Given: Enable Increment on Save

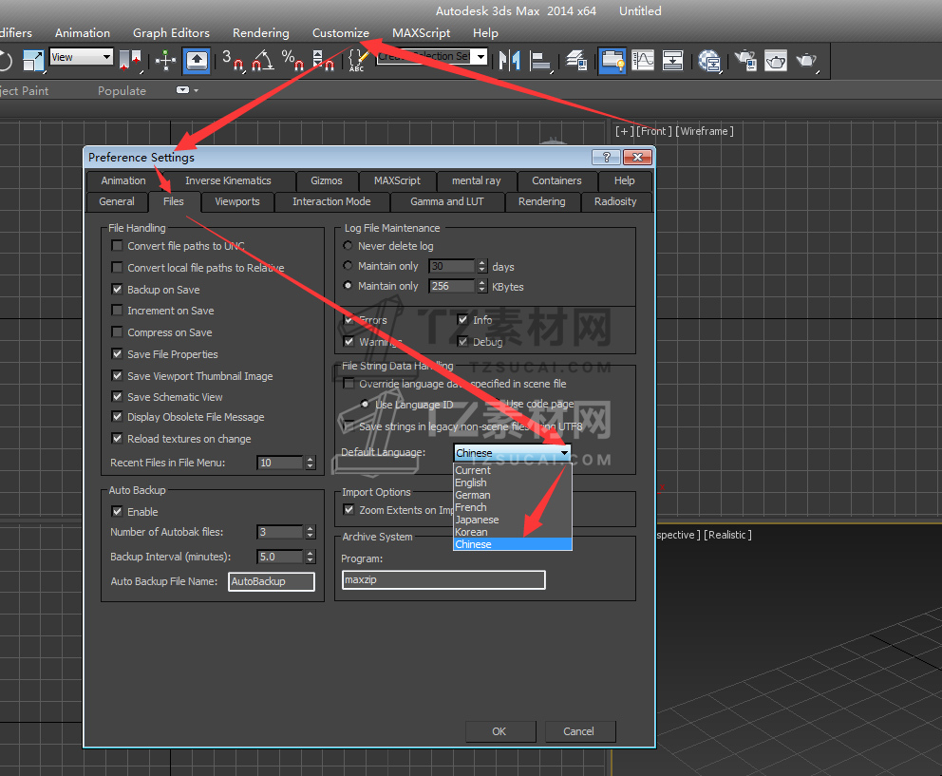Looking at the screenshot, I should pyautogui.click(x=117, y=310).
